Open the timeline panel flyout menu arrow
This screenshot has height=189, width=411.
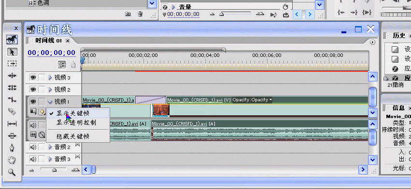coord(372,42)
